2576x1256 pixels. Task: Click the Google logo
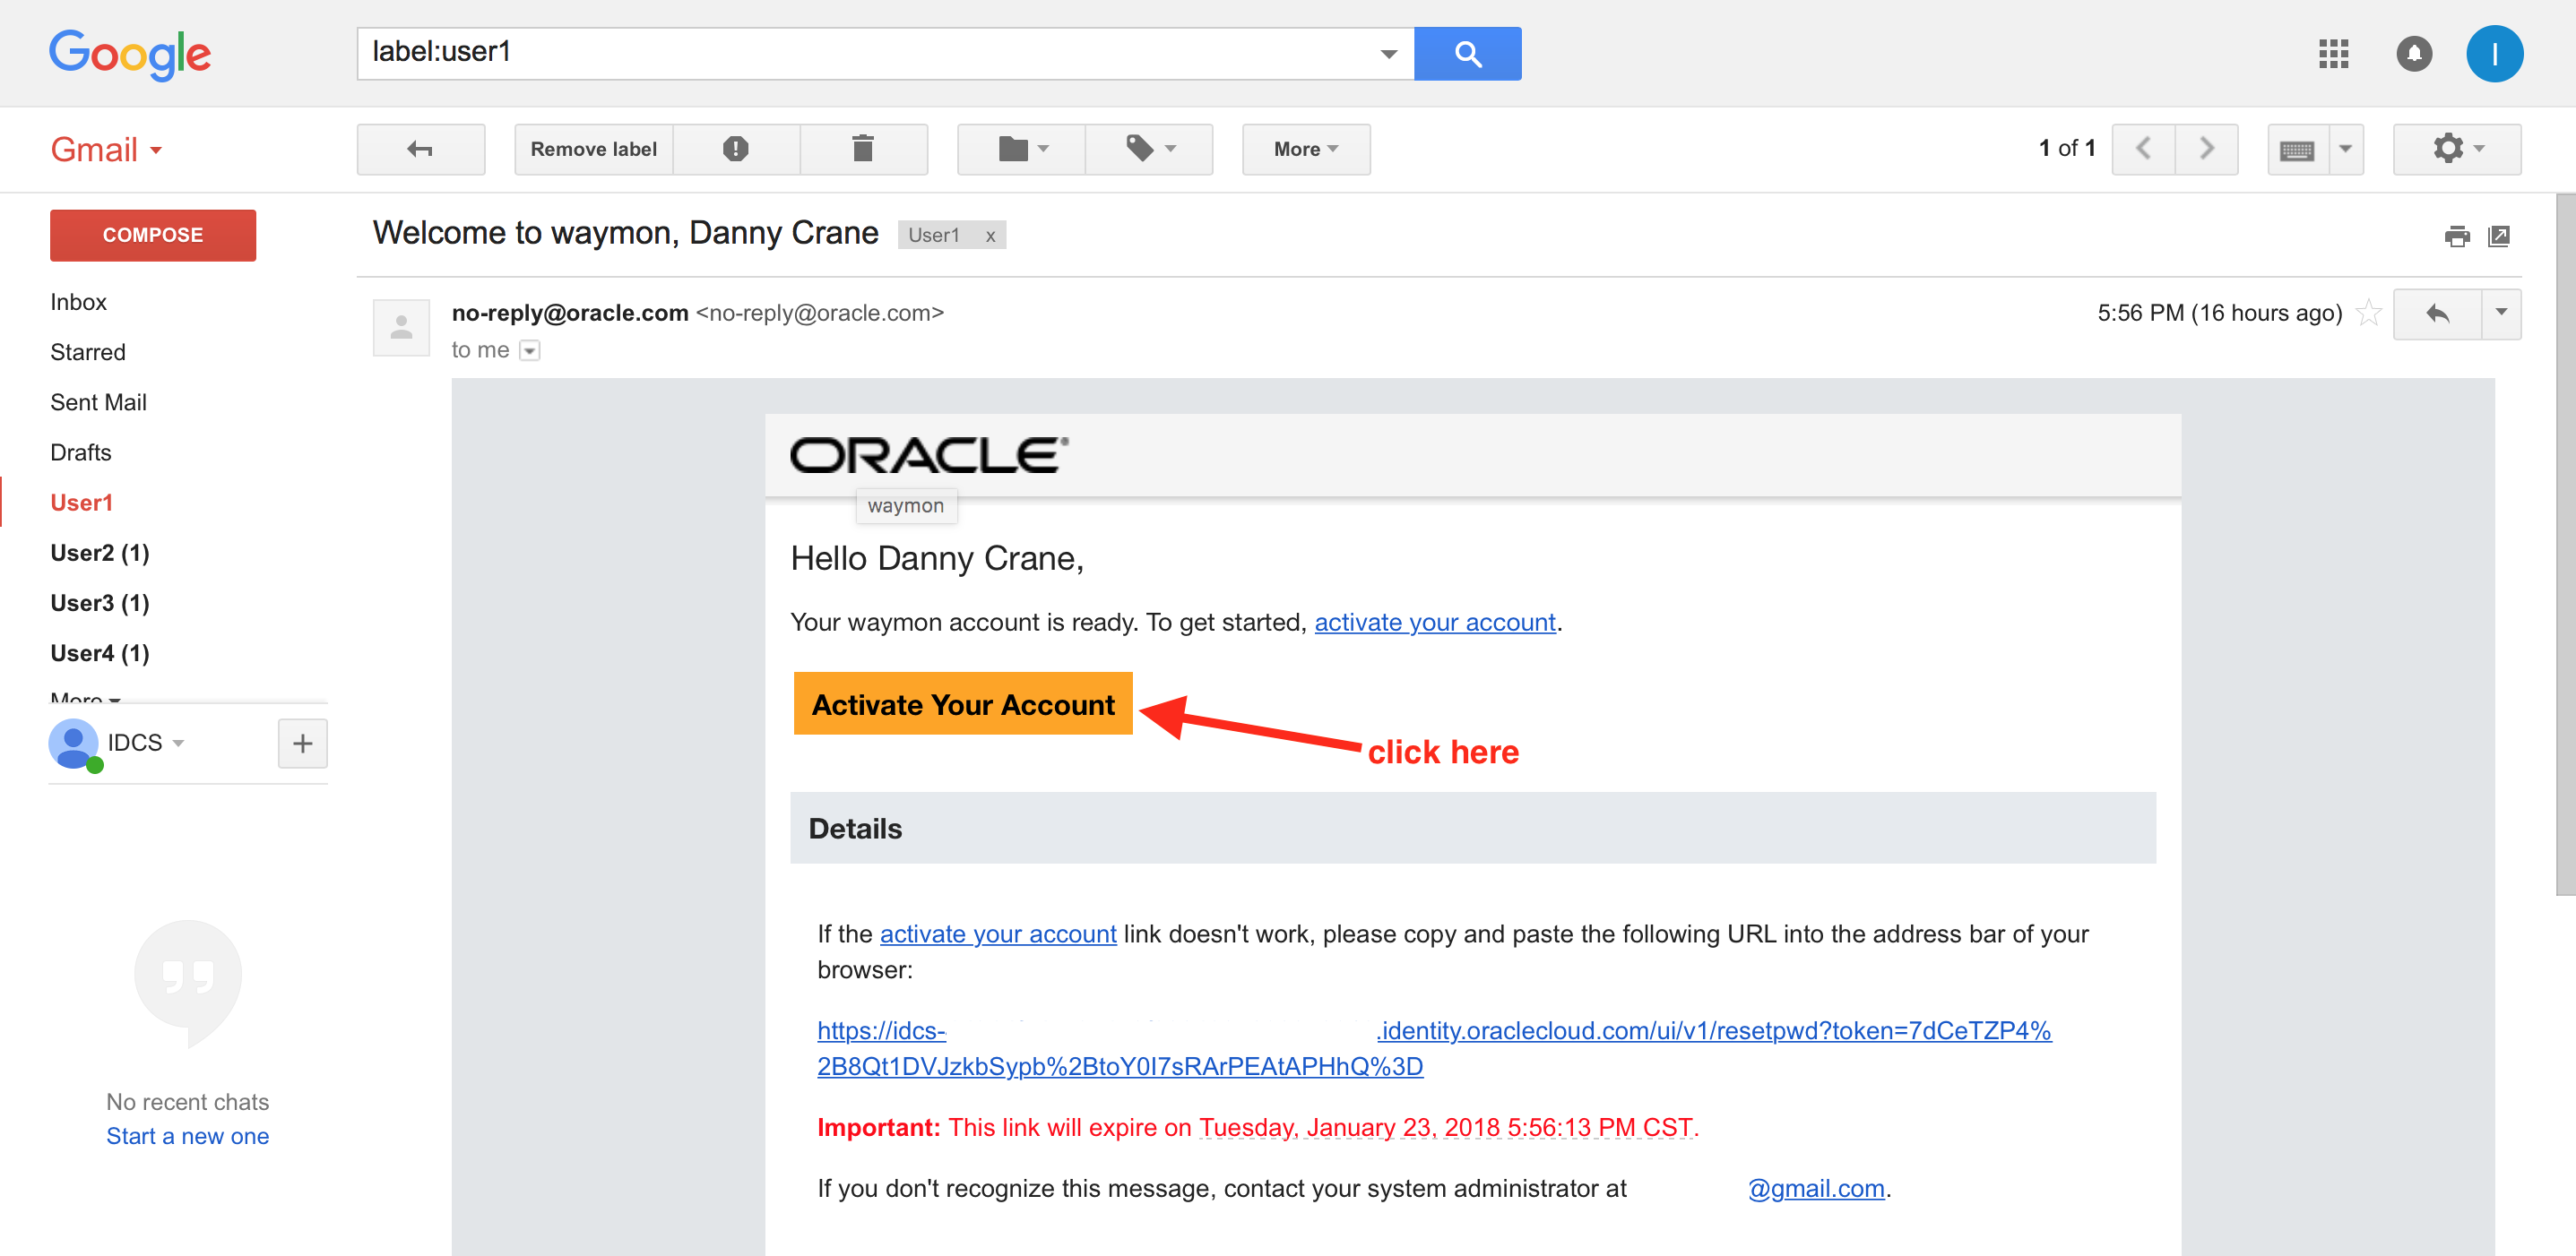[x=130, y=54]
